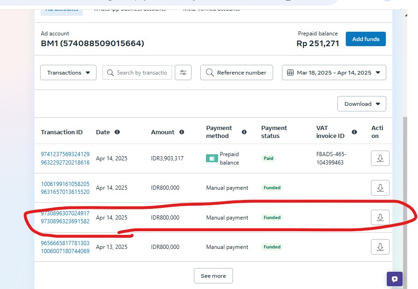This screenshot has height=289, width=418.
Task: Open the chat support icon
Action: click(x=395, y=279)
